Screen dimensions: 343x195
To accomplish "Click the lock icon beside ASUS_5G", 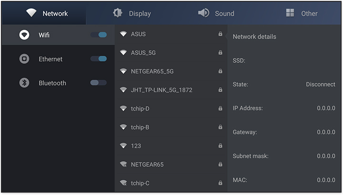I will [220, 52].
